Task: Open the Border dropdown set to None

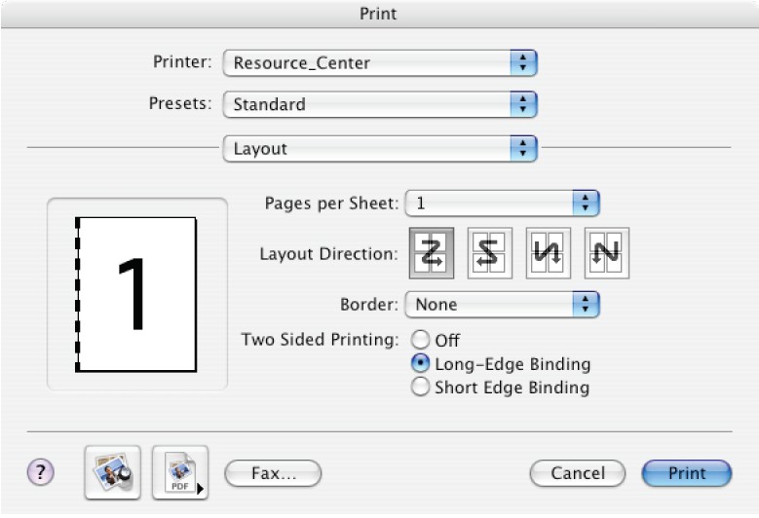Action: (502, 304)
